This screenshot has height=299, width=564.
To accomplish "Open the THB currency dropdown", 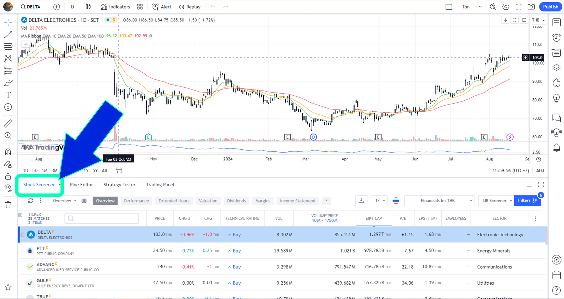I will pos(538,20).
